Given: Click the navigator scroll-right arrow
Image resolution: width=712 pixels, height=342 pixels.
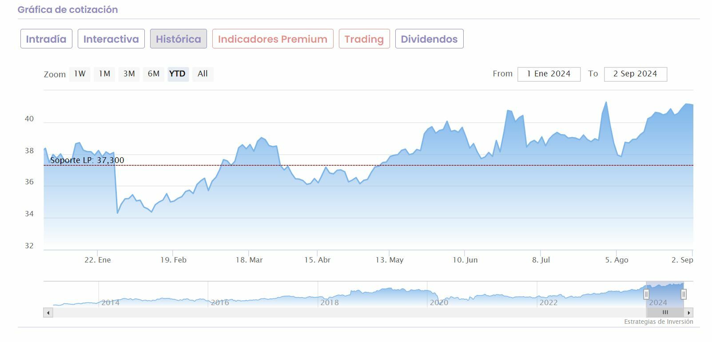Looking at the screenshot, I should (x=688, y=313).
